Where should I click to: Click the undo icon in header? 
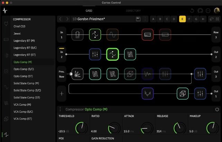tap(192, 11)
